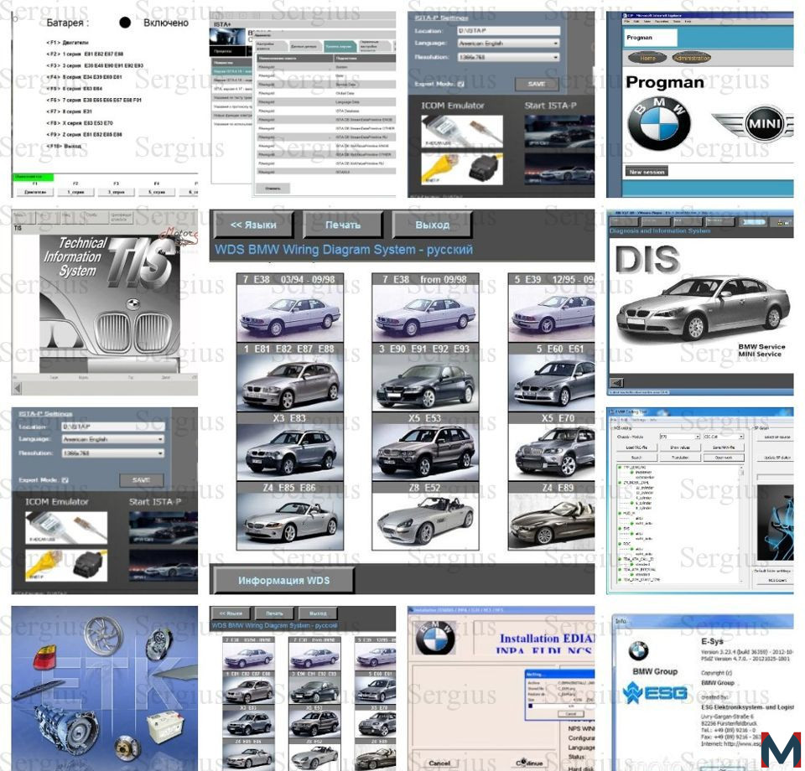Click Continue in the EDIABAS installer
Screen dimensions: 805x771
click(x=529, y=763)
